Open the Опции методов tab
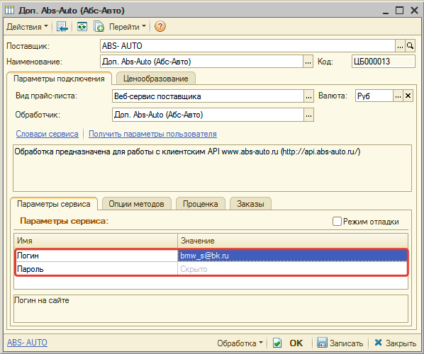Screen dimensions: 424x354 coord(136,204)
